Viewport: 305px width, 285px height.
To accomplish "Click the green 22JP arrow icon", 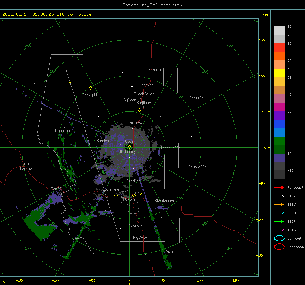I will (279, 221).
